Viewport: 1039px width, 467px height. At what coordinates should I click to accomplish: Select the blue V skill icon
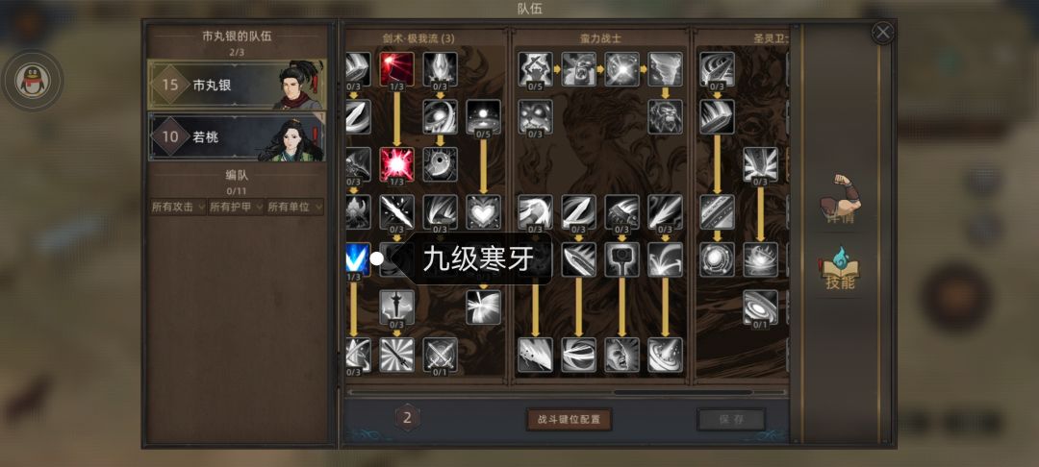point(358,259)
